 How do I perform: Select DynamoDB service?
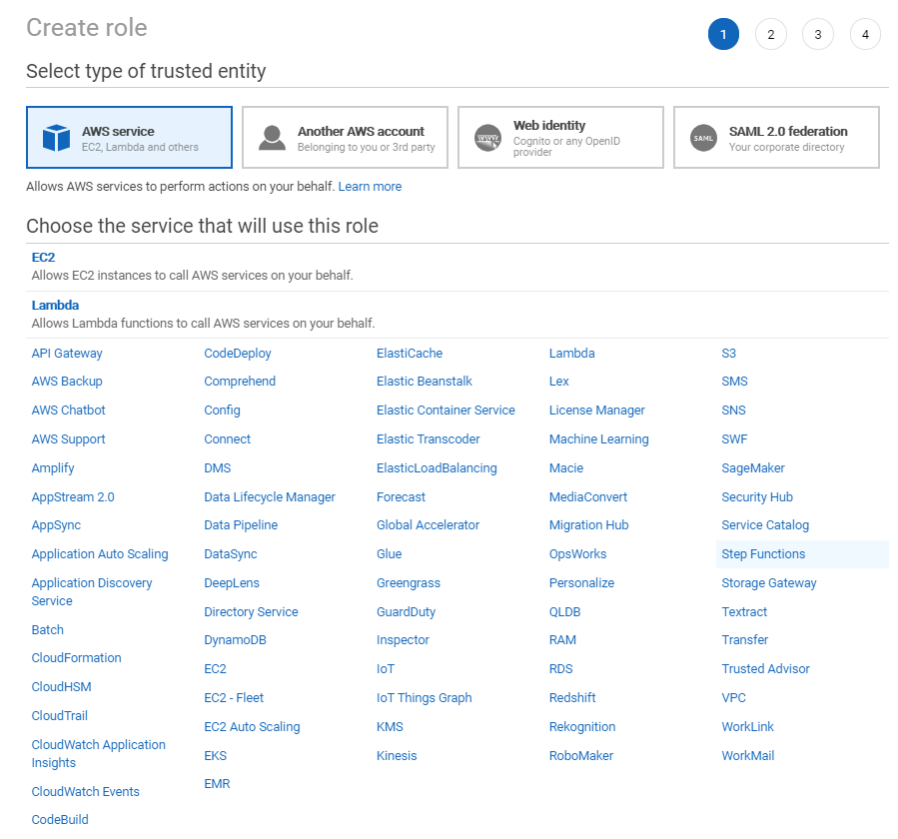pyautogui.click(x=236, y=639)
